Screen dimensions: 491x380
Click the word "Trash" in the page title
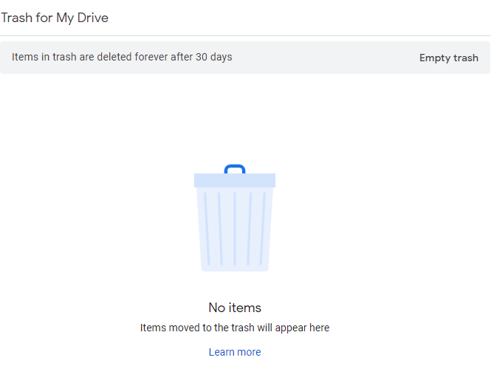[x=16, y=18]
